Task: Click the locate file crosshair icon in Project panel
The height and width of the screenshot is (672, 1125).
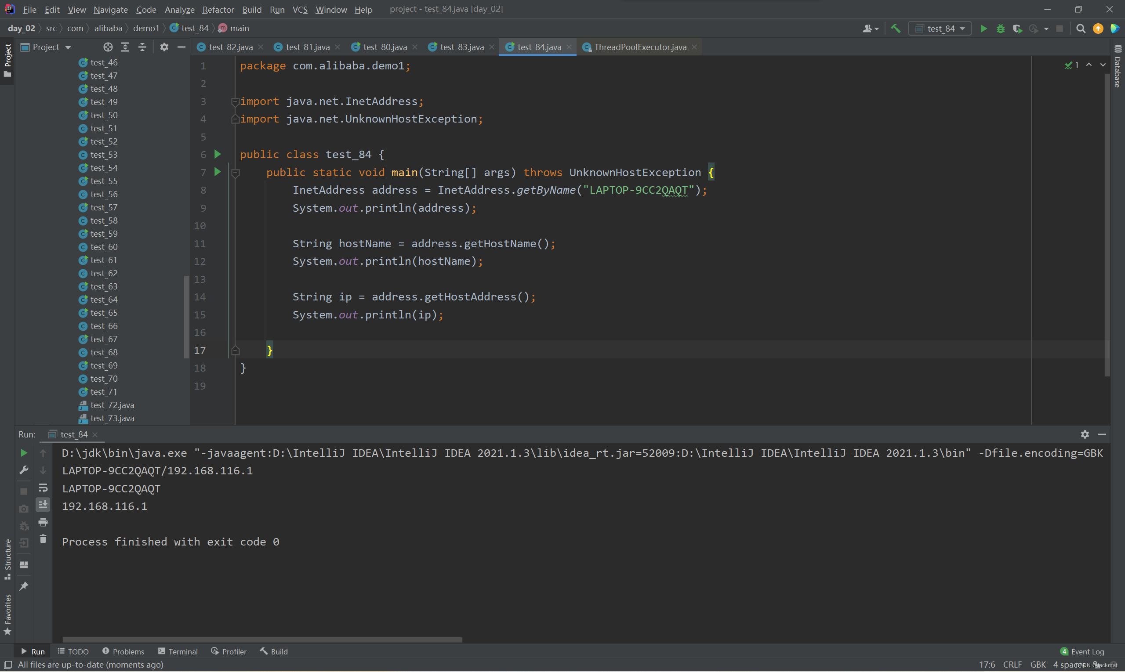Action: [x=108, y=47]
